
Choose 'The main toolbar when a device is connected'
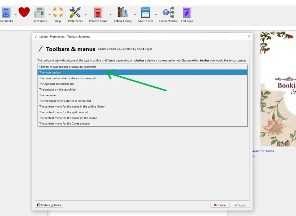(142, 78)
